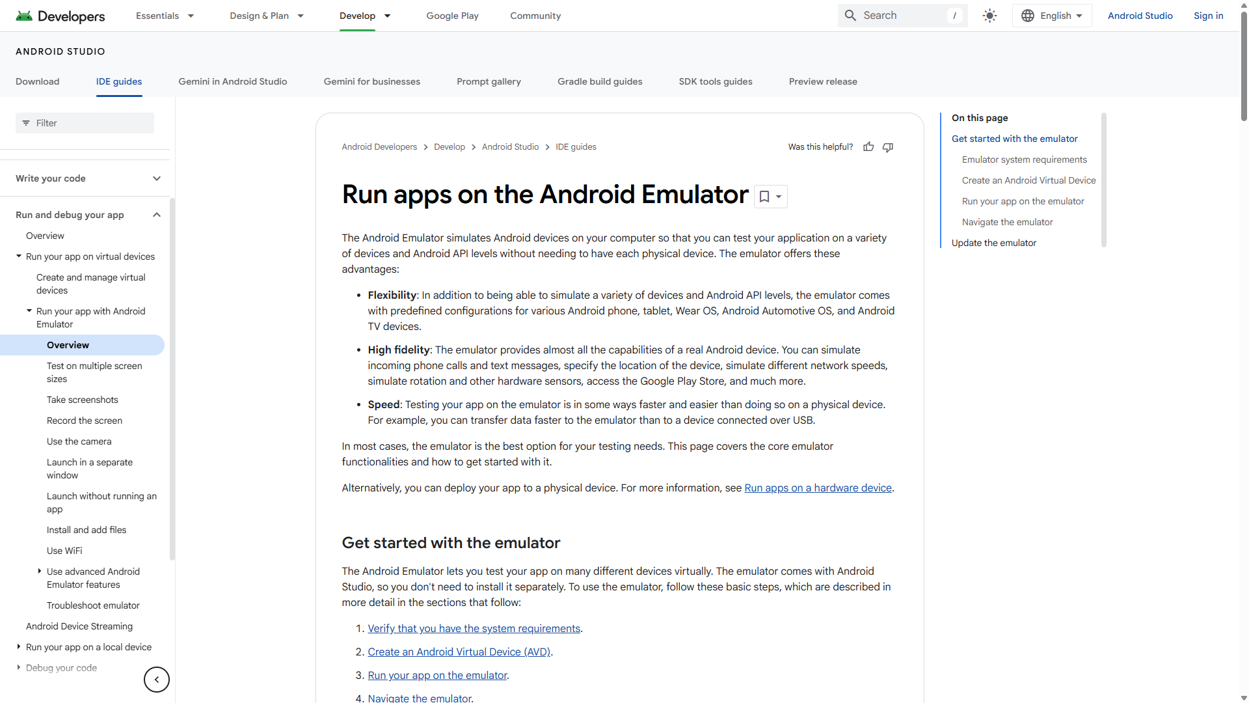Follow the Run your app on the emulator step link
The width and height of the screenshot is (1249, 703).
[437, 676]
